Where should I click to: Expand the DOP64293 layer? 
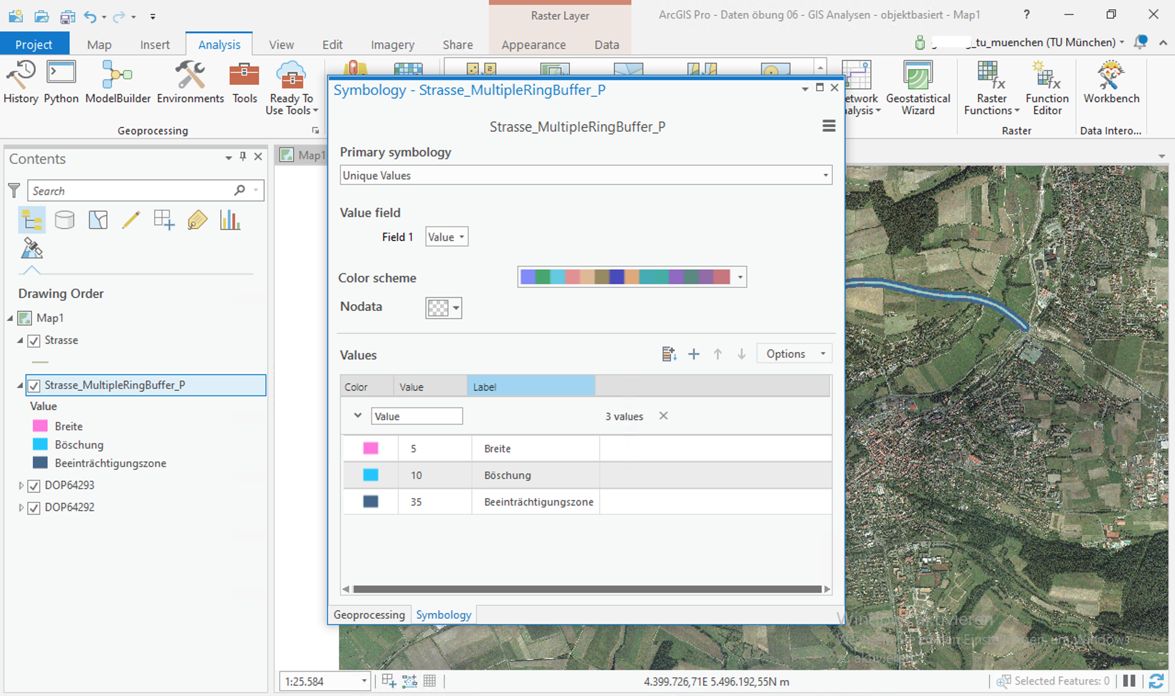pyautogui.click(x=21, y=485)
